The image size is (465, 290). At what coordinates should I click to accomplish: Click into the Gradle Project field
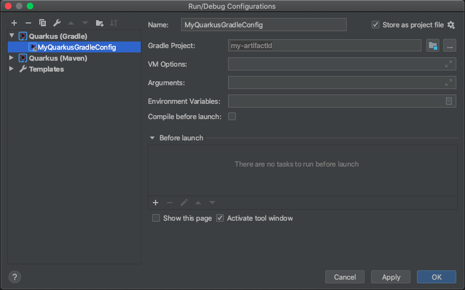pyautogui.click(x=324, y=45)
